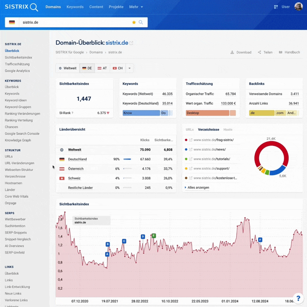Screen dimensions: 307x307
Task: Open the www.sistrix.de/news/ directory link
Action: [209, 150]
